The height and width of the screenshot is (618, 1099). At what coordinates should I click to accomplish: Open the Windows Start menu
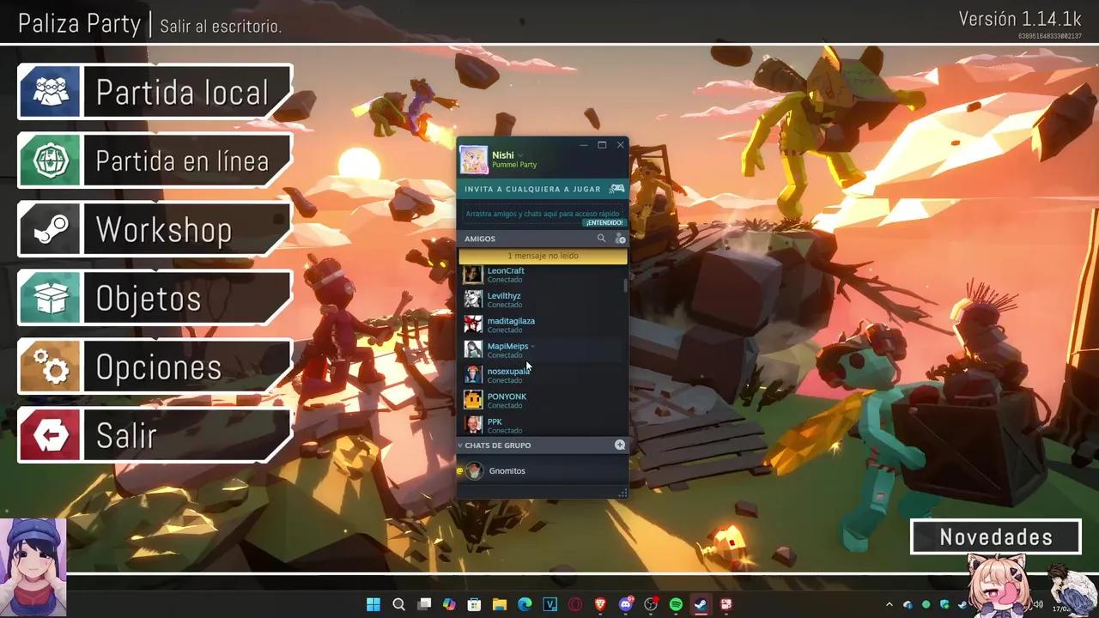click(373, 604)
